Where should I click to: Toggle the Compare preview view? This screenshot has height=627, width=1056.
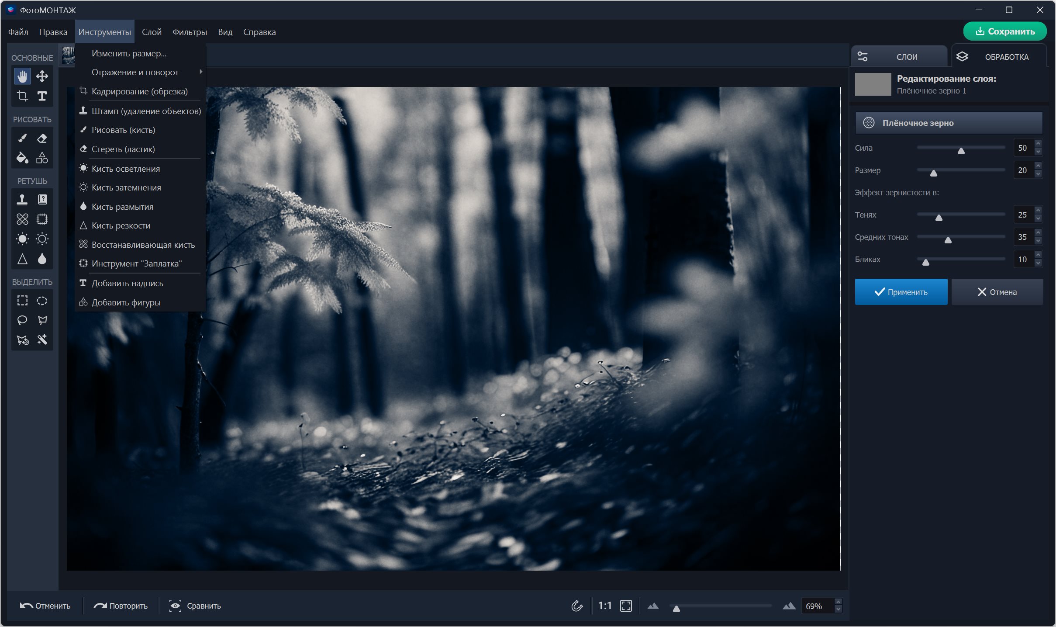(195, 606)
